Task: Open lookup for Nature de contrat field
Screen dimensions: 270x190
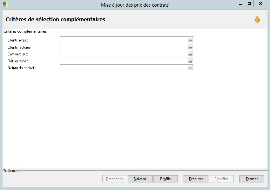Action: [x=190, y=68]
